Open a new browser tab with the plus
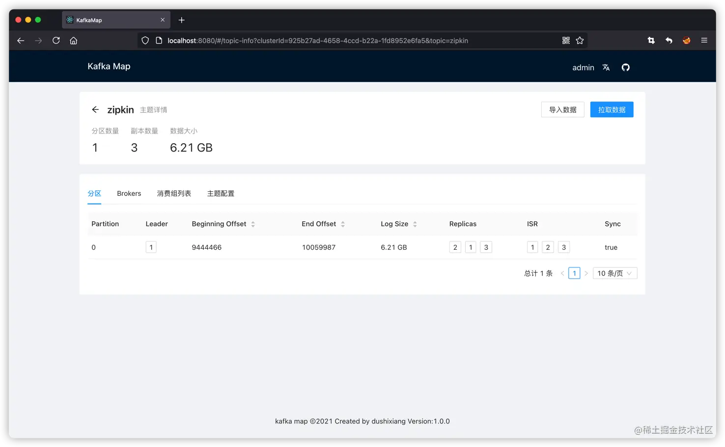 pyautogui.click(x=182, y=20)
